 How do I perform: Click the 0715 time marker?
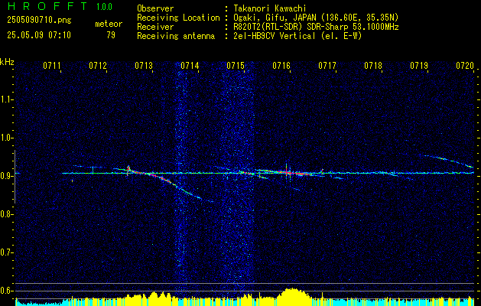[236, 66]
